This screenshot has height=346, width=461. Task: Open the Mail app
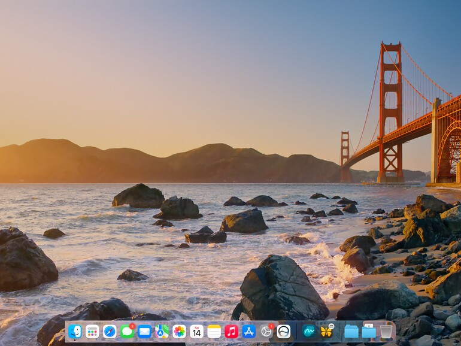144,331
